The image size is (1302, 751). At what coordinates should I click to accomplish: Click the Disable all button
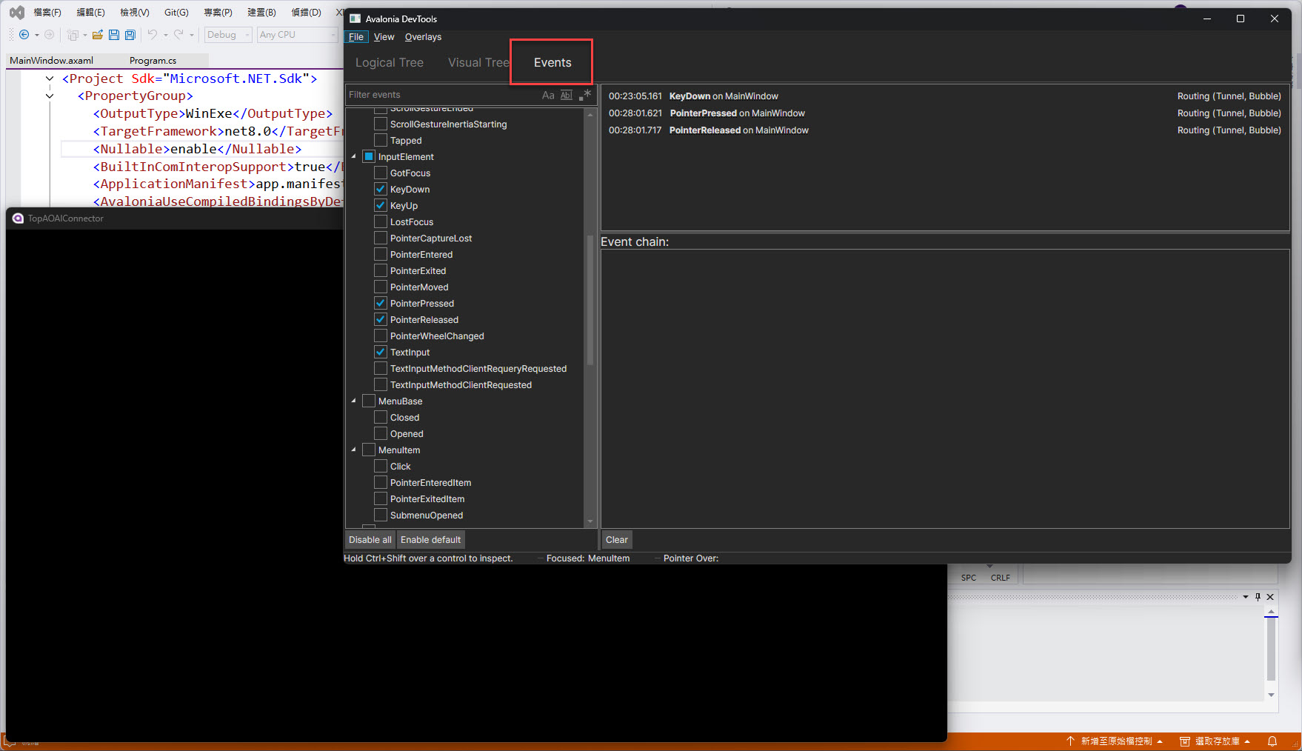(x=370, y=540)
